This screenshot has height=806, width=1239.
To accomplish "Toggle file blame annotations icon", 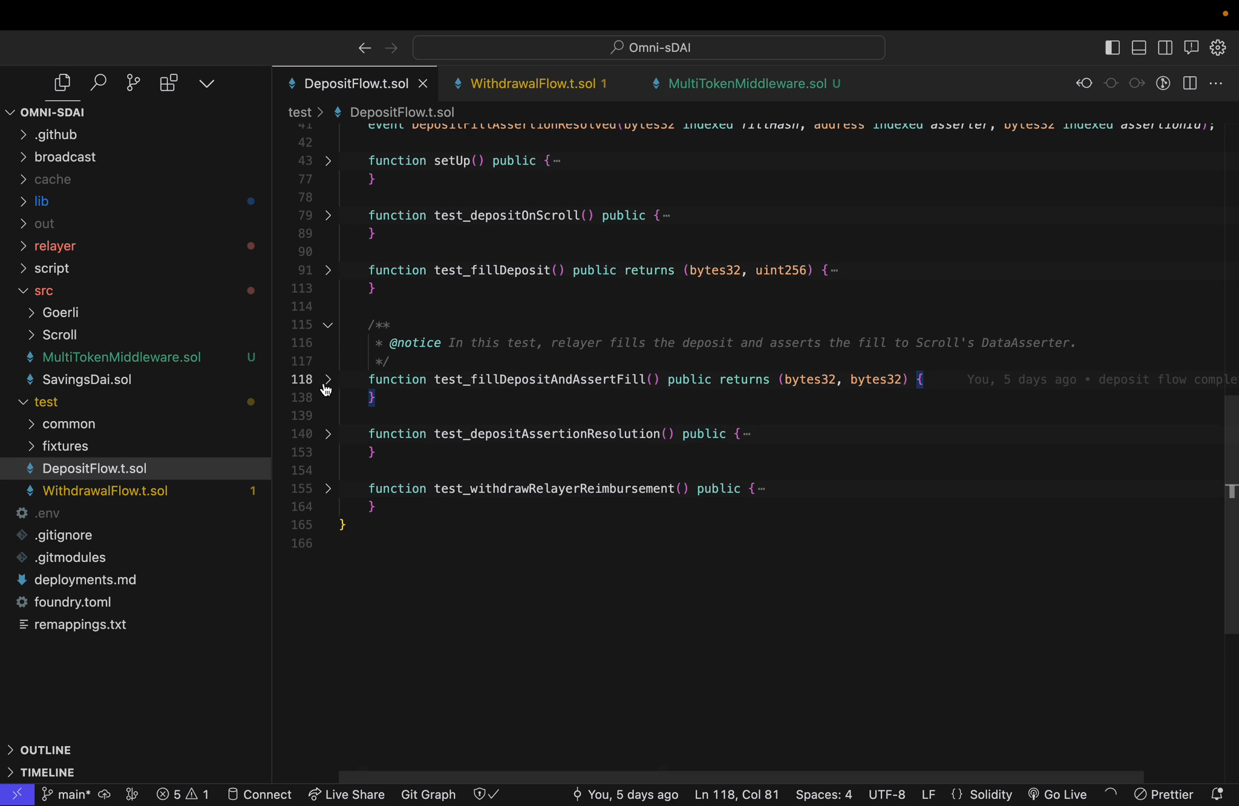I will [1163, 84].
